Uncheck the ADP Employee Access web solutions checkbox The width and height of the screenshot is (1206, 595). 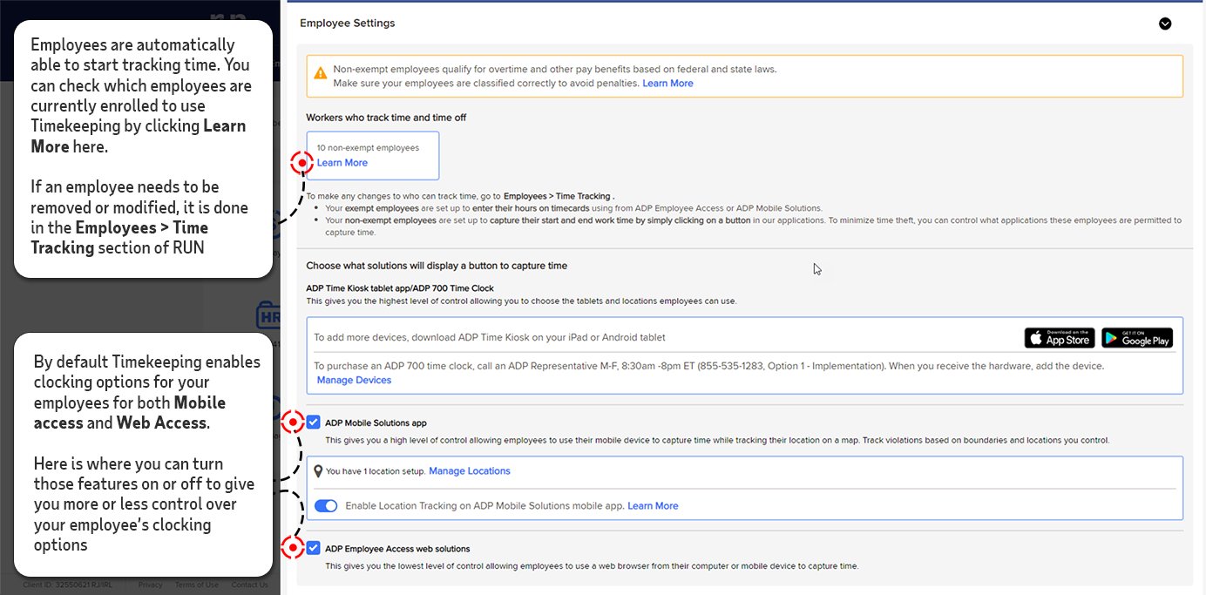pos(314,547)
